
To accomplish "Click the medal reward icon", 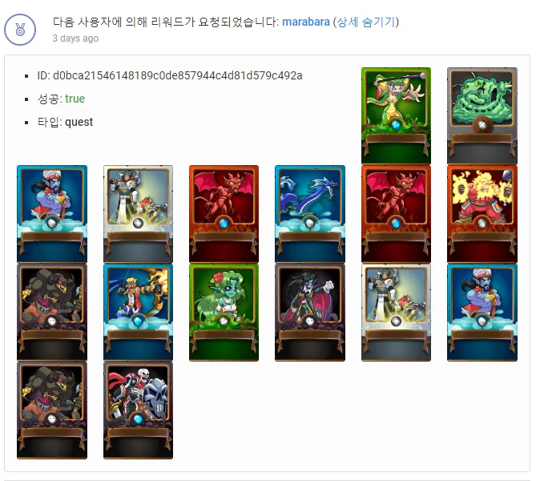I will click(x=20, y=30).
